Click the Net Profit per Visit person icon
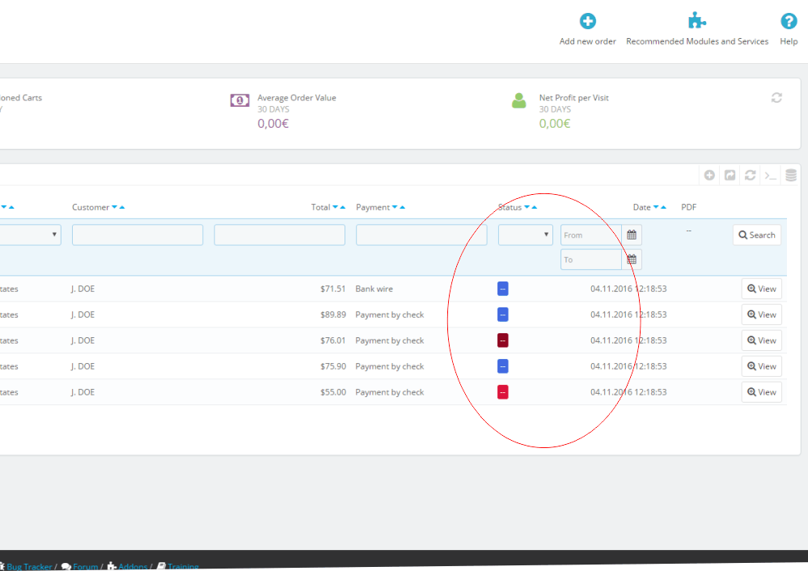 (x=519, y=100)
